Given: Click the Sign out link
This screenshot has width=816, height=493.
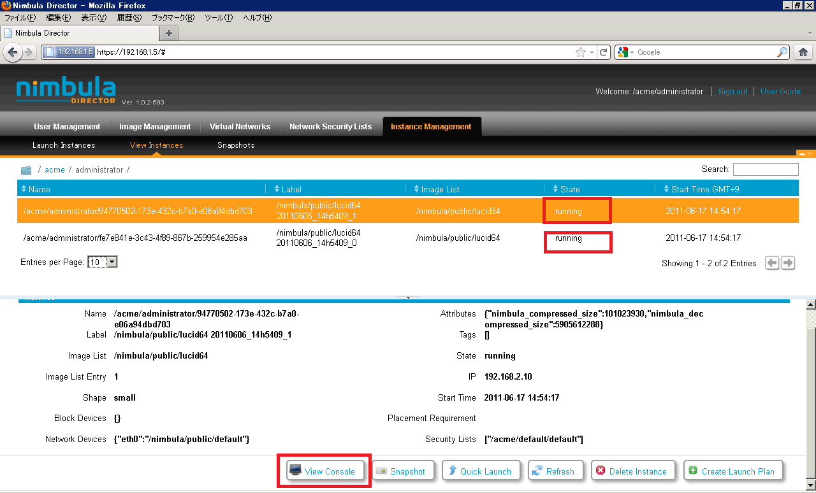Looking at the screenshot, I should [x=732, y=92].
